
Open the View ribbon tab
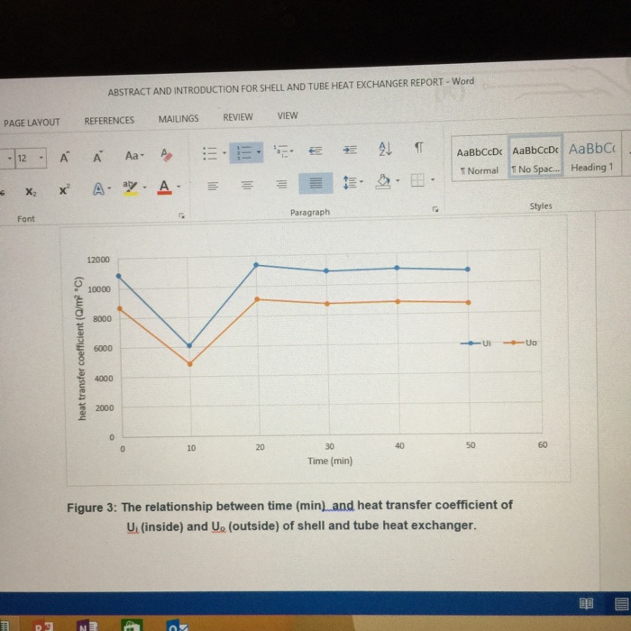coord(288,115)
